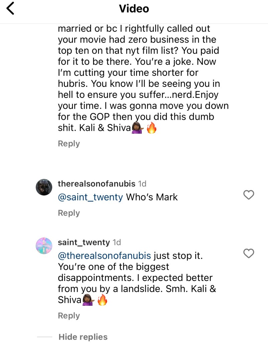Tap the fire emoji in the last reply
Screen dimensions: 268x343
point(103,300)
